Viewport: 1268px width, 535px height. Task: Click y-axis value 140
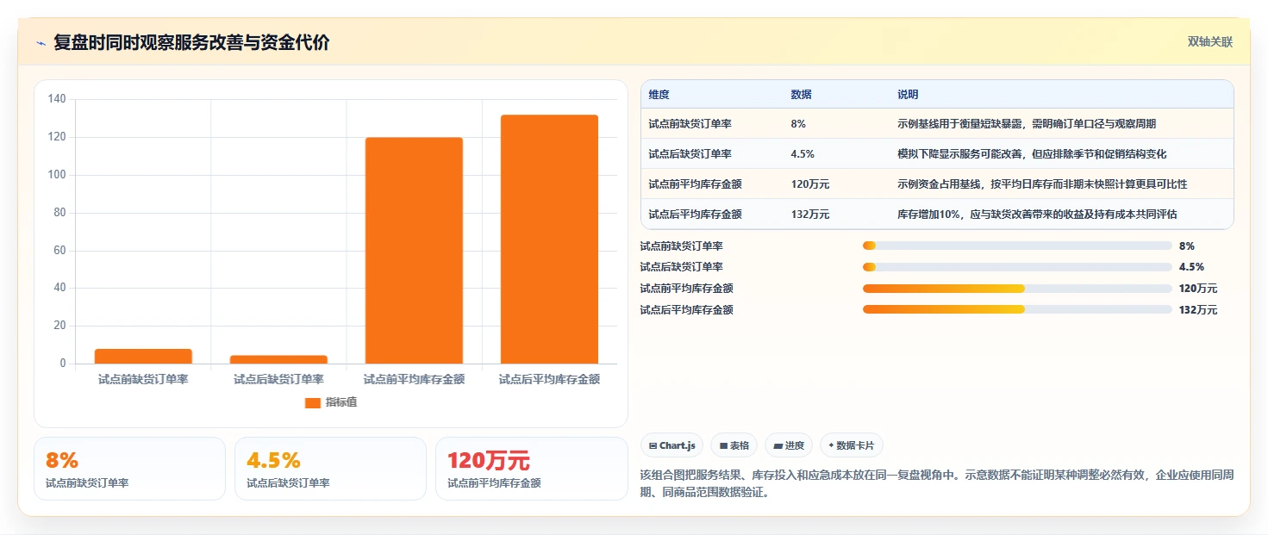coord(57,99)
